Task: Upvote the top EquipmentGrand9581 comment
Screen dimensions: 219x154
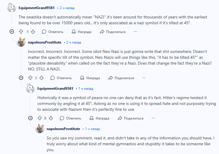Action: coord(21,32)
